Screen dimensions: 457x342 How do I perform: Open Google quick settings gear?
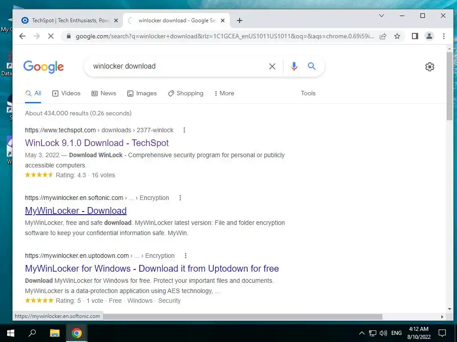(x=430, y=67)
